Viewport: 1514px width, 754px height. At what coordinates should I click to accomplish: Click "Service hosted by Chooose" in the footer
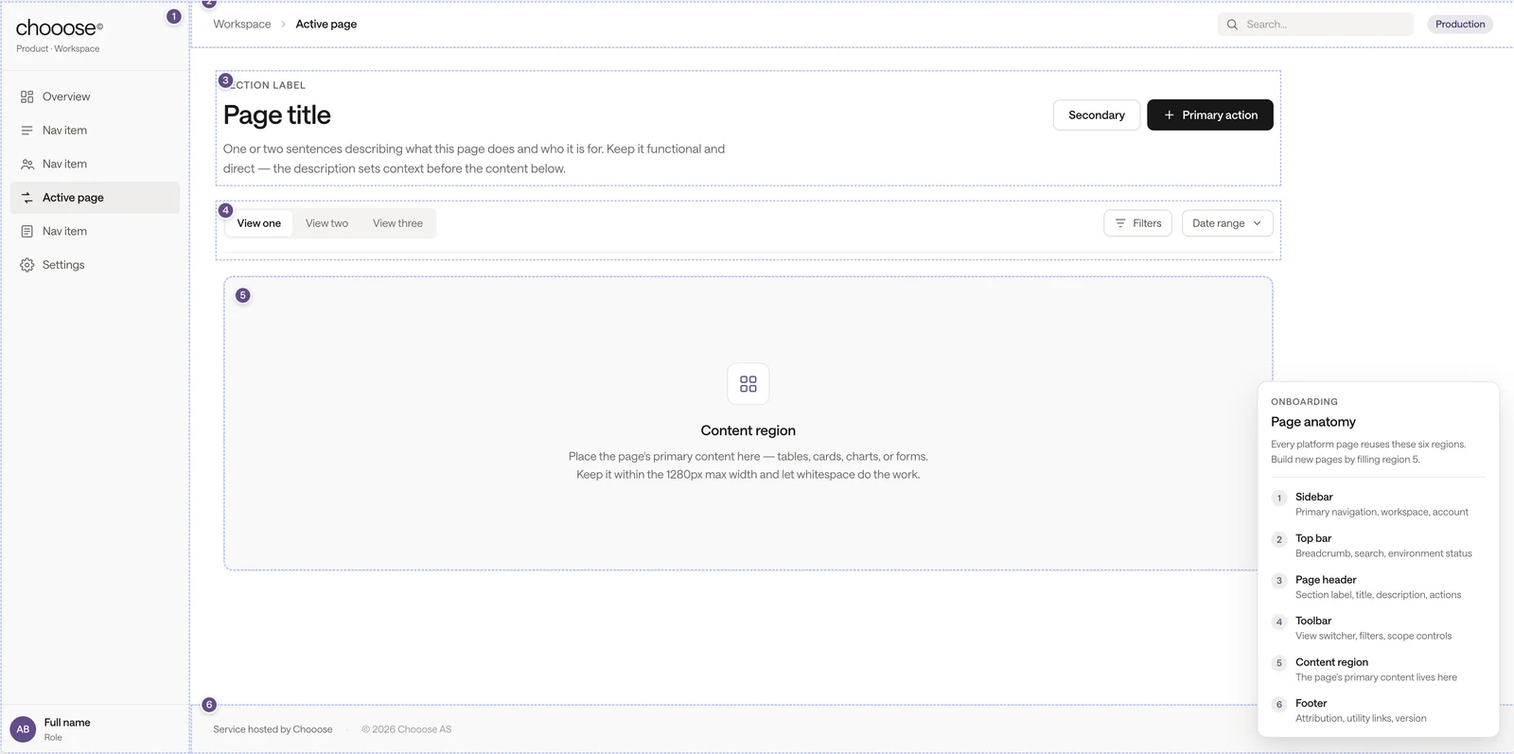pyautogui.click(x=273, y=729)
